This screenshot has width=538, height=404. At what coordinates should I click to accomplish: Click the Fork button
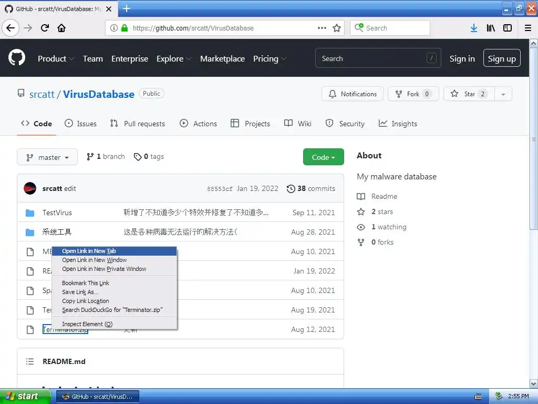pos(413,94)
